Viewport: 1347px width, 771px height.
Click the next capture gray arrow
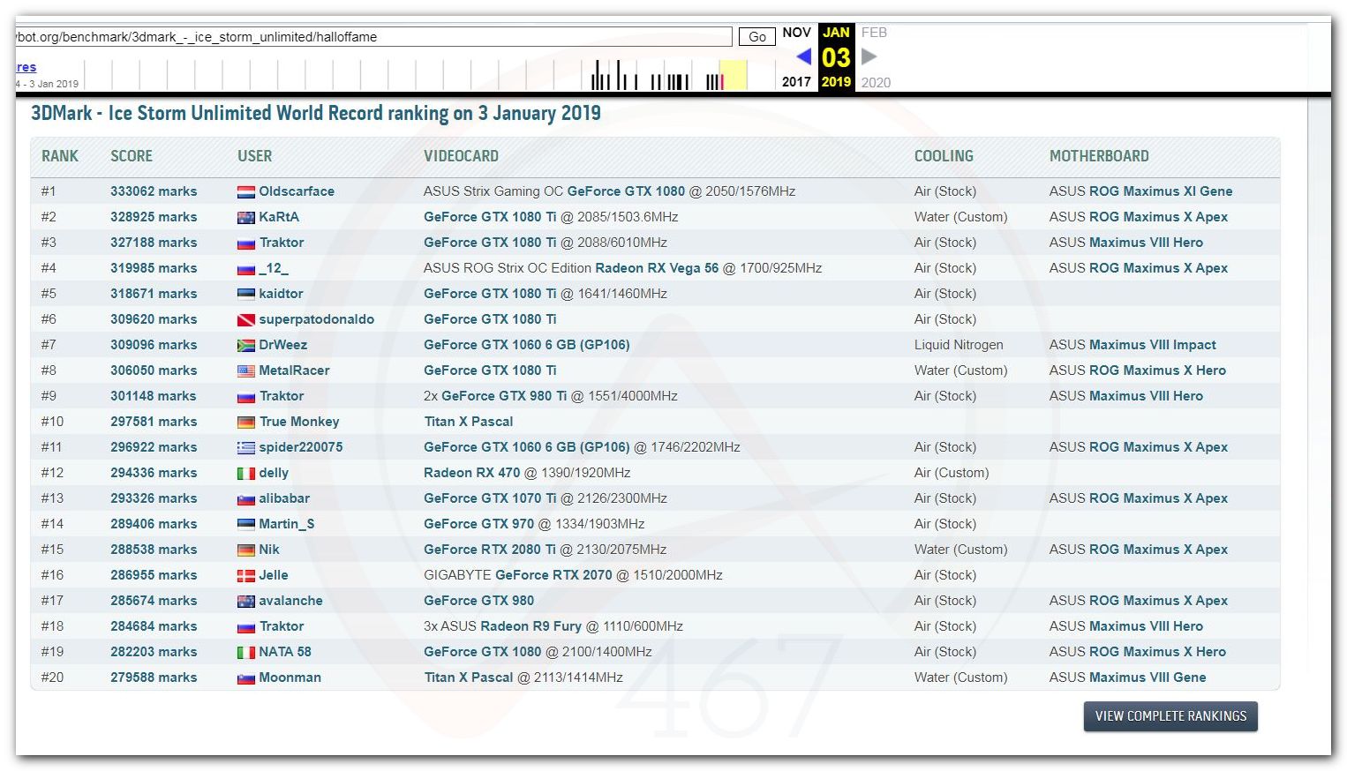coord(869,56)
